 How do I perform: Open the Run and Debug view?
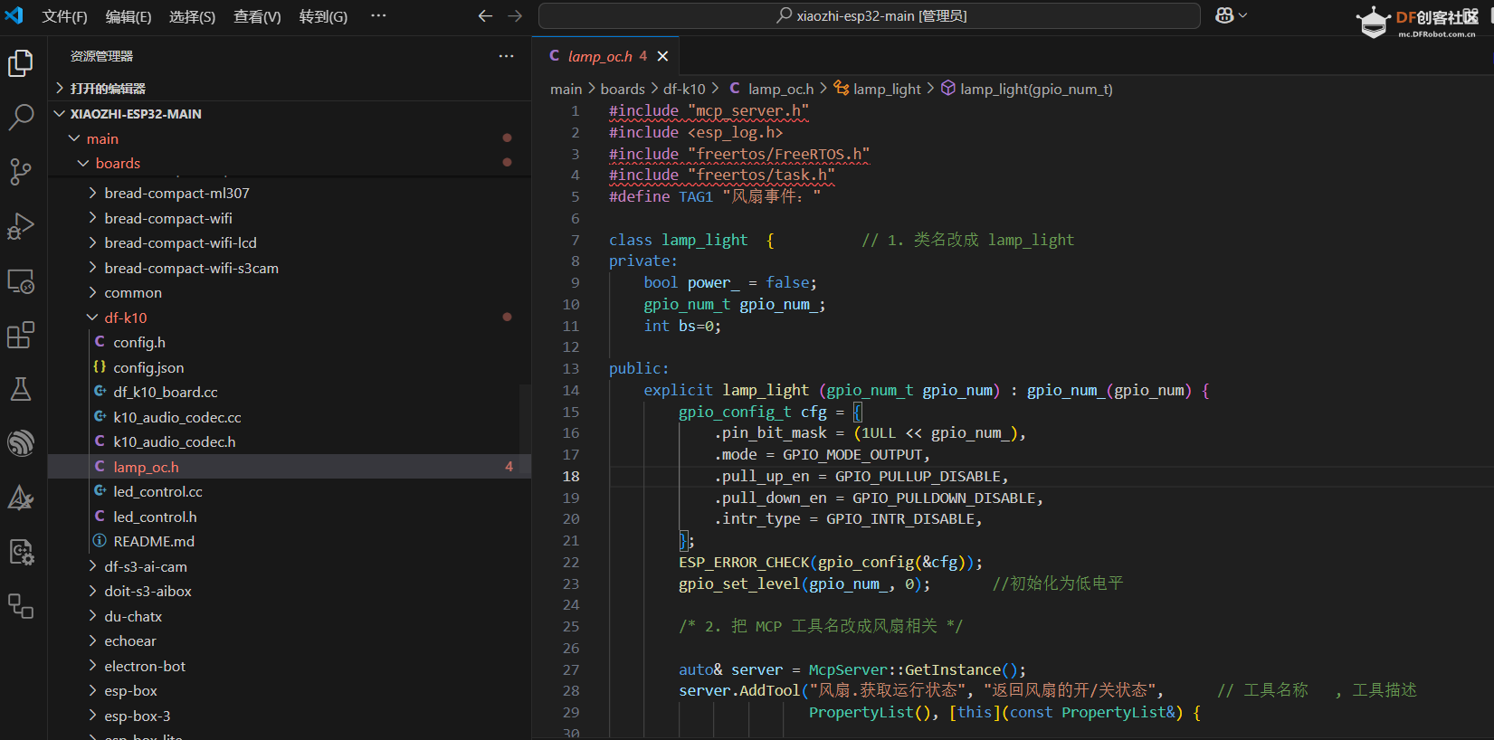tap(21, 226)
